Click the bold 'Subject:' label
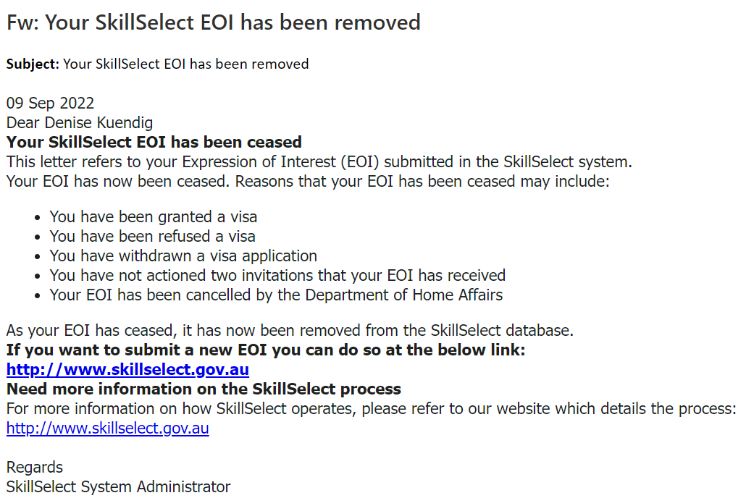This screenshot has width=746, height=498. click(x=33, y=64)
